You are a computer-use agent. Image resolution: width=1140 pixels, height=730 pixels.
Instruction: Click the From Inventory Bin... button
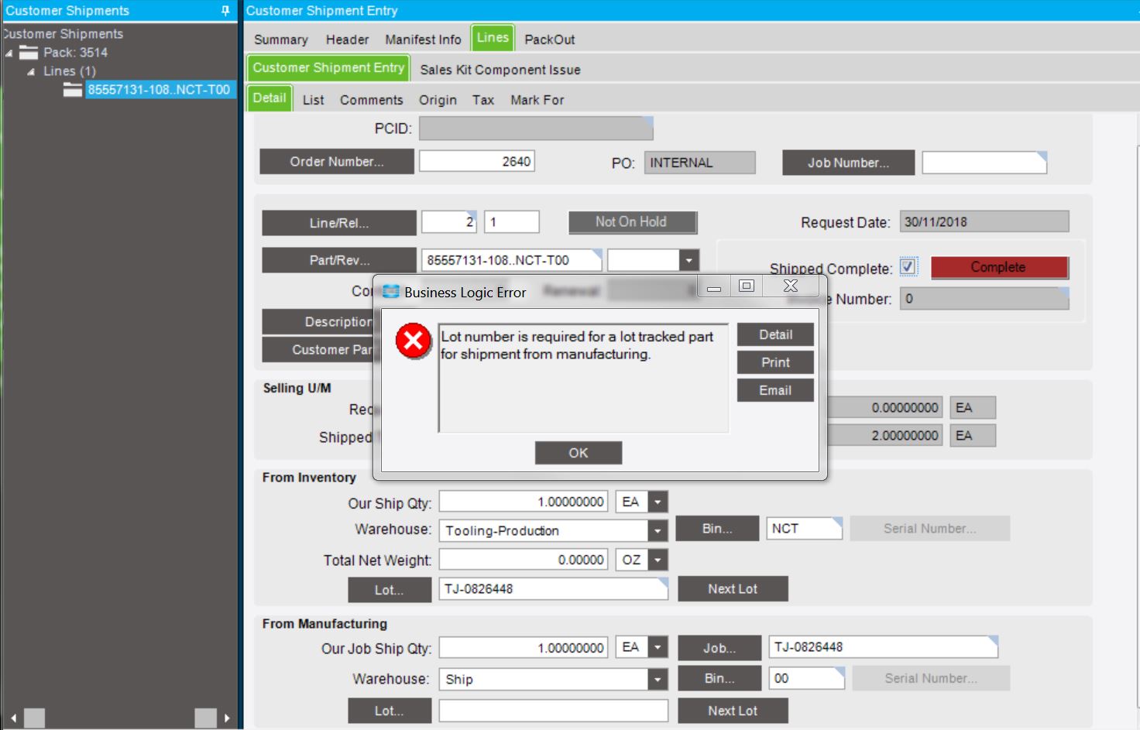tap(717, 529)
